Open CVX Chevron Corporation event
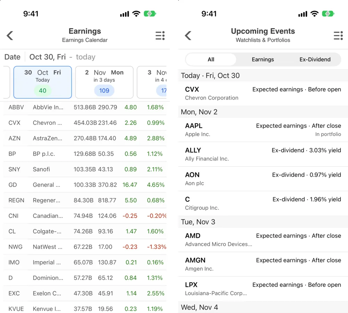 pyautogui.click(x=263, y=93)
